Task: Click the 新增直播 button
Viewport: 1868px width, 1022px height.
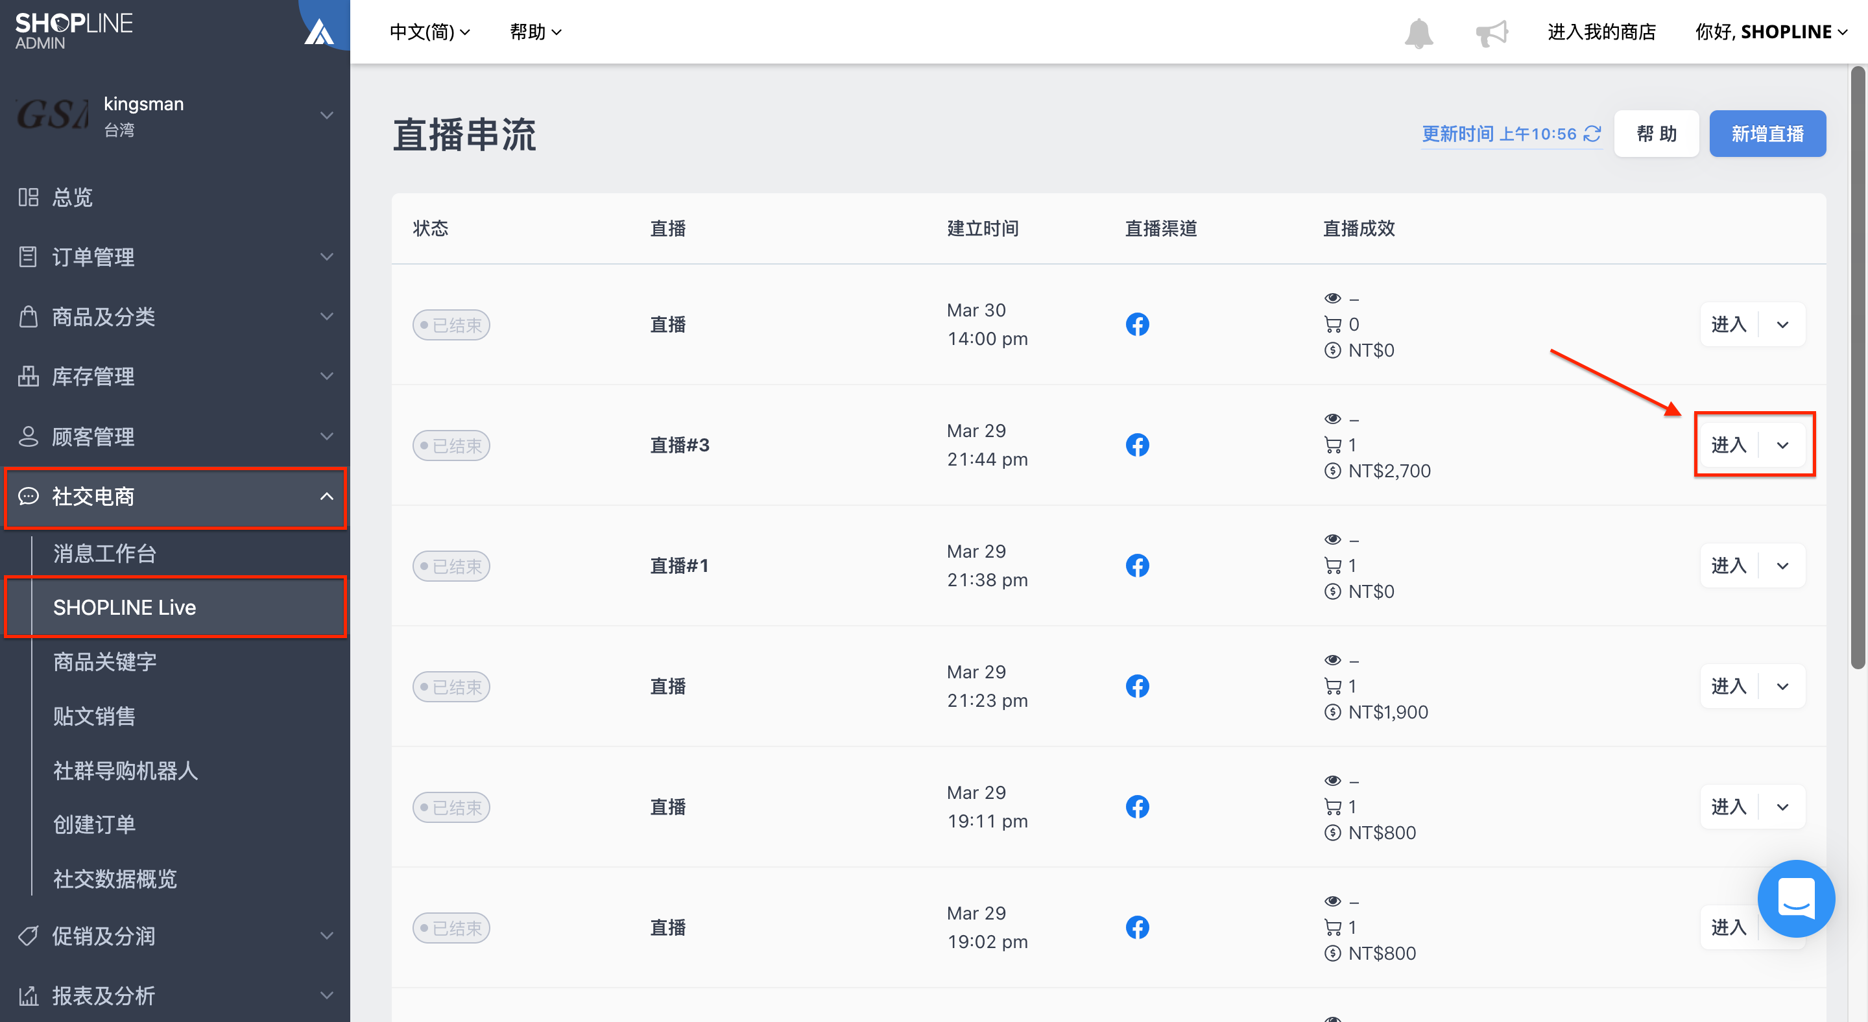Action: click(x=1767, y=134)
